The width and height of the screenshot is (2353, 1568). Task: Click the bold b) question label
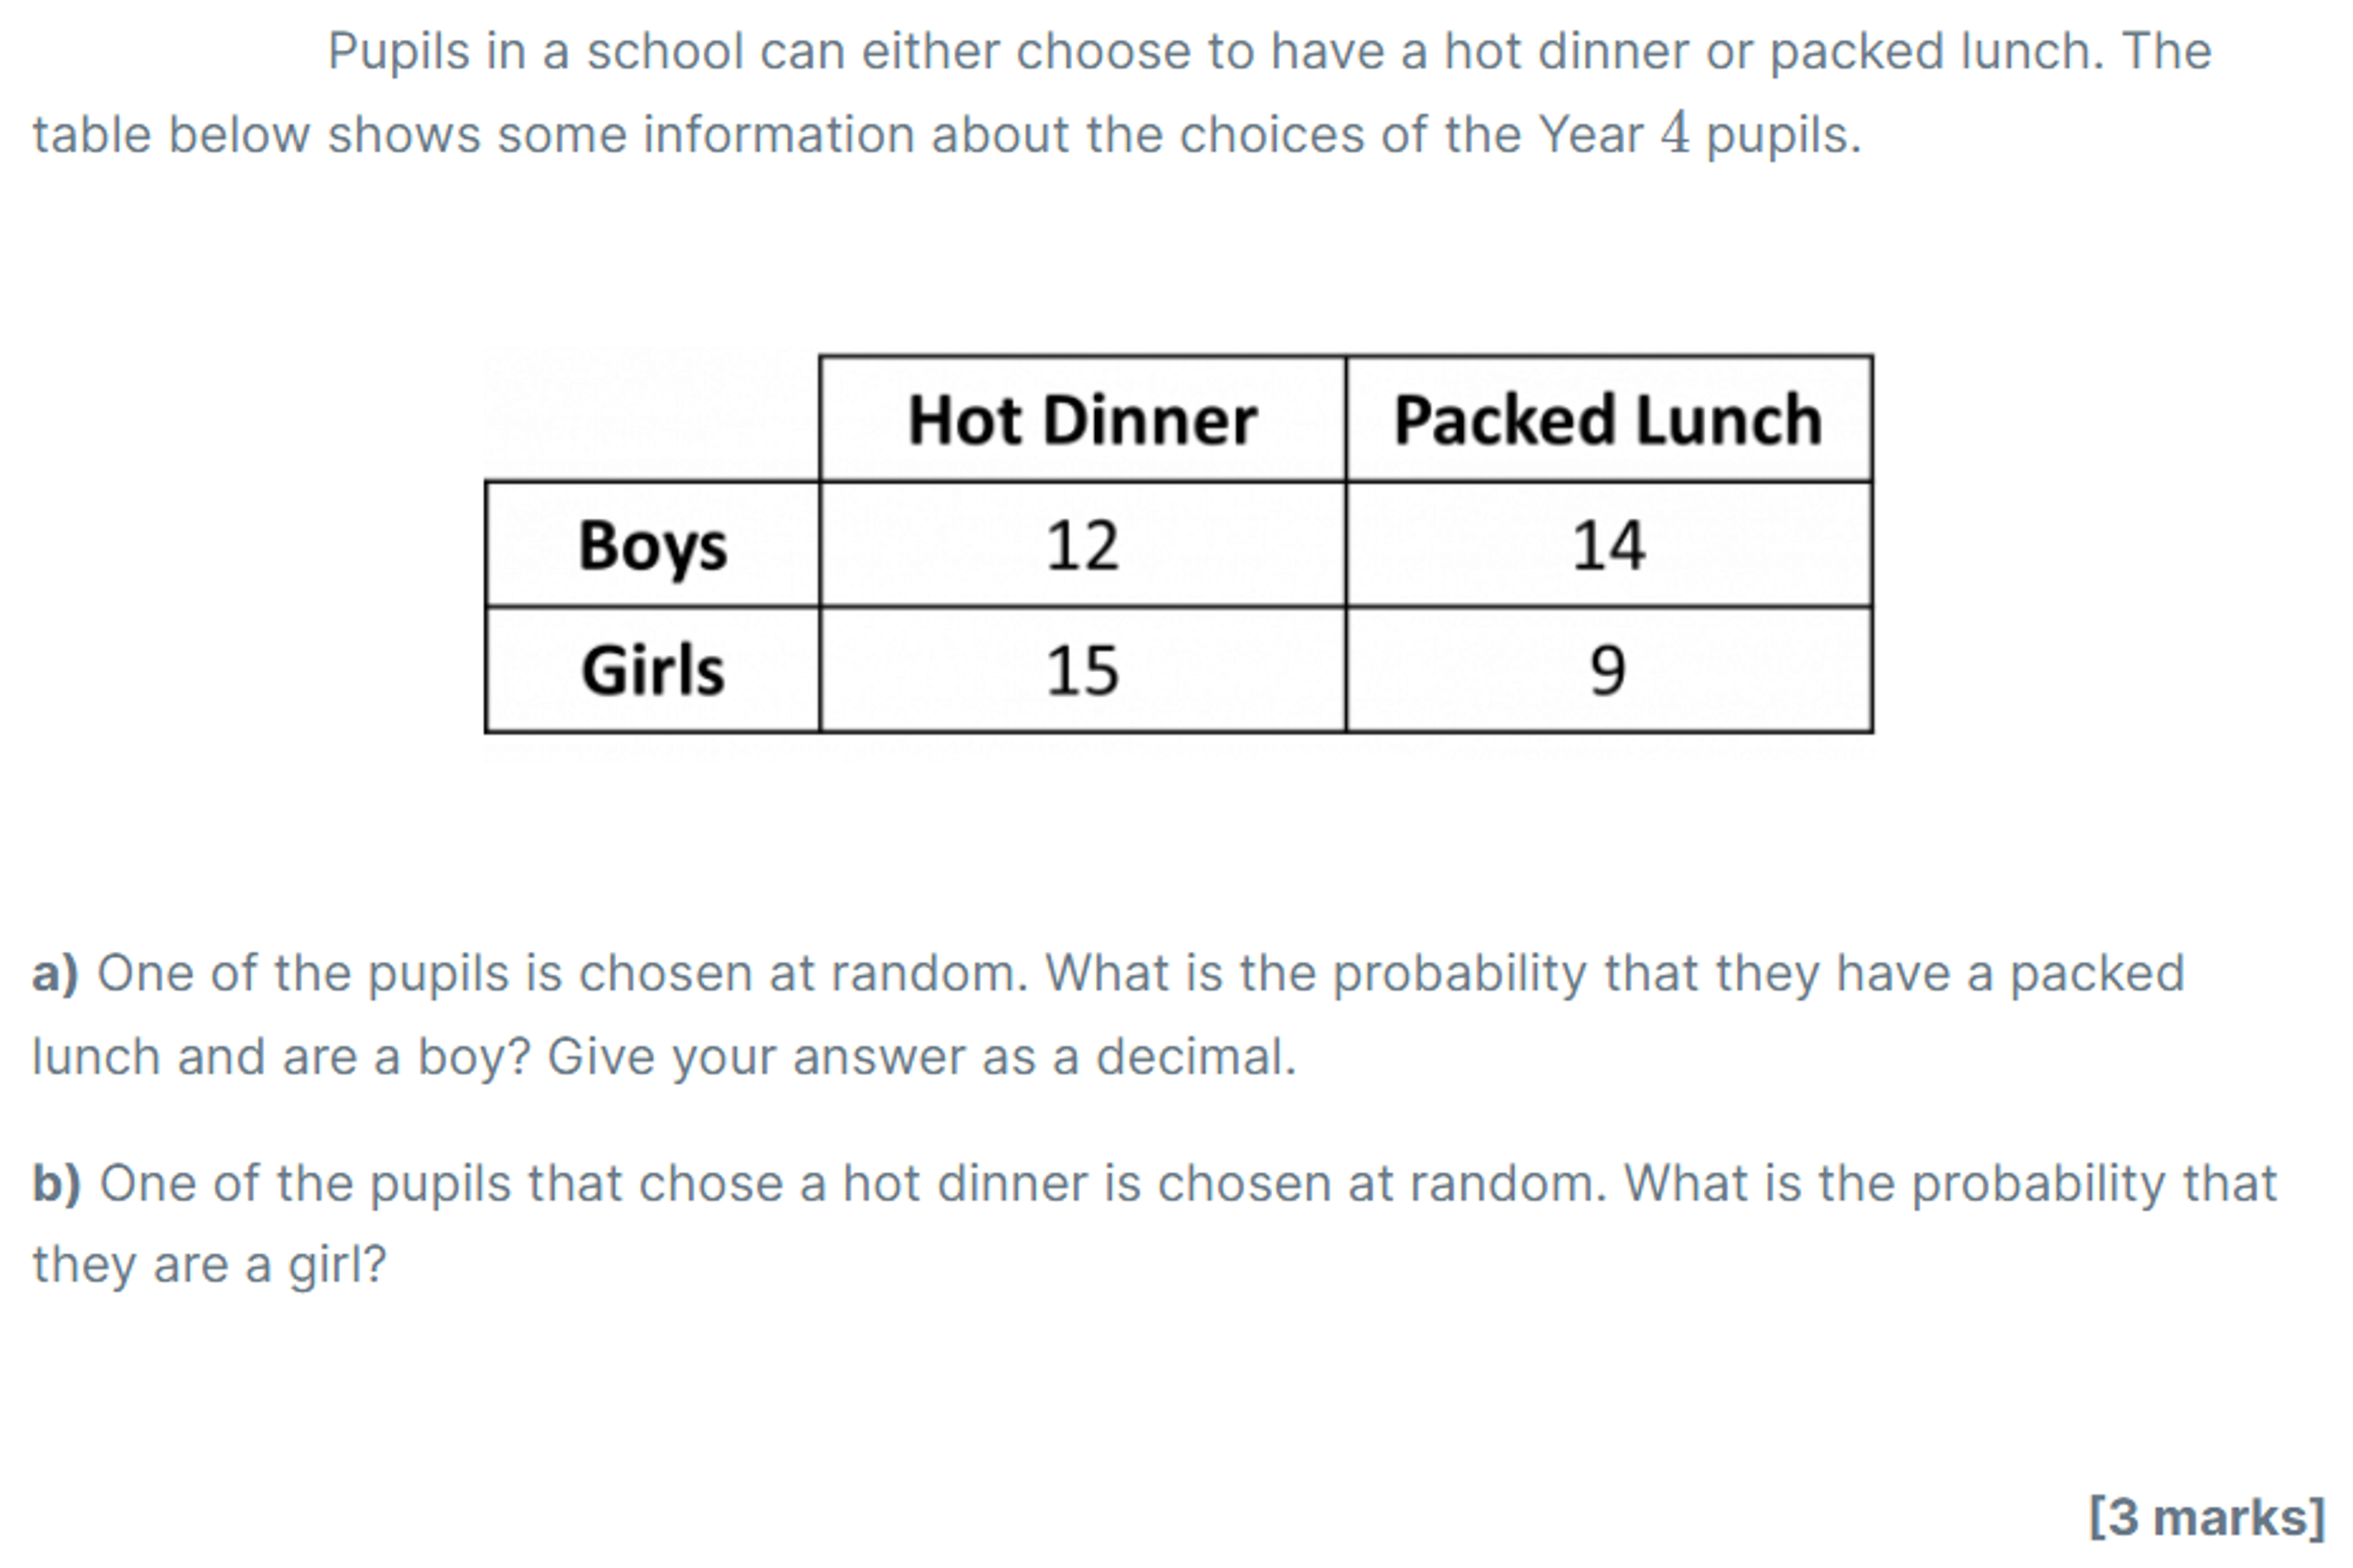point(56,1183)
